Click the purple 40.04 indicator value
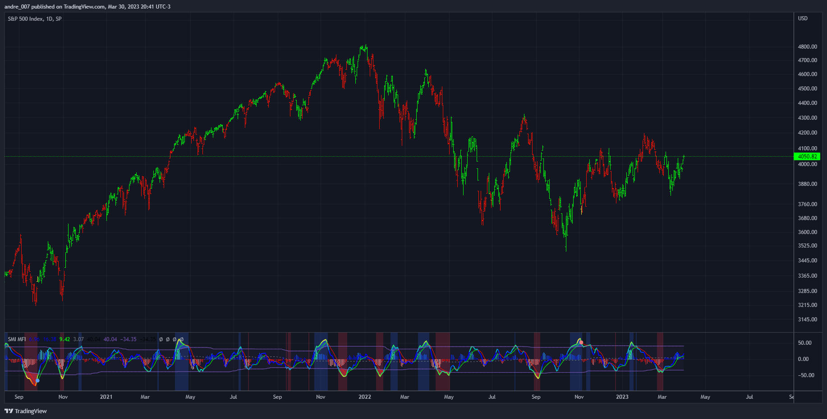 (110, 339)
